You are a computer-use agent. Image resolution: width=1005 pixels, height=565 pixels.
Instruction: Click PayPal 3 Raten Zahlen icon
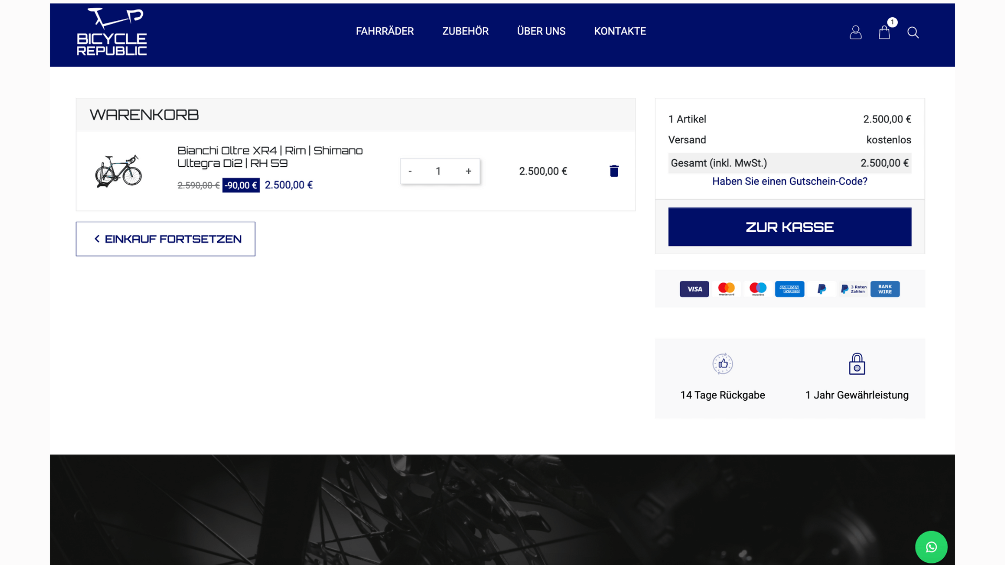pyautogui.click(x=853, y=289)
